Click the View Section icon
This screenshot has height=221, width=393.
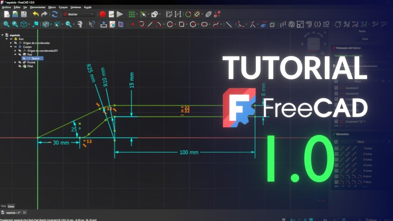[121, 24]
